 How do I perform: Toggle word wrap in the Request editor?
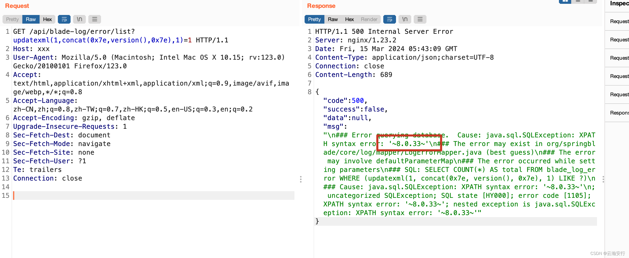pos(64,19)
